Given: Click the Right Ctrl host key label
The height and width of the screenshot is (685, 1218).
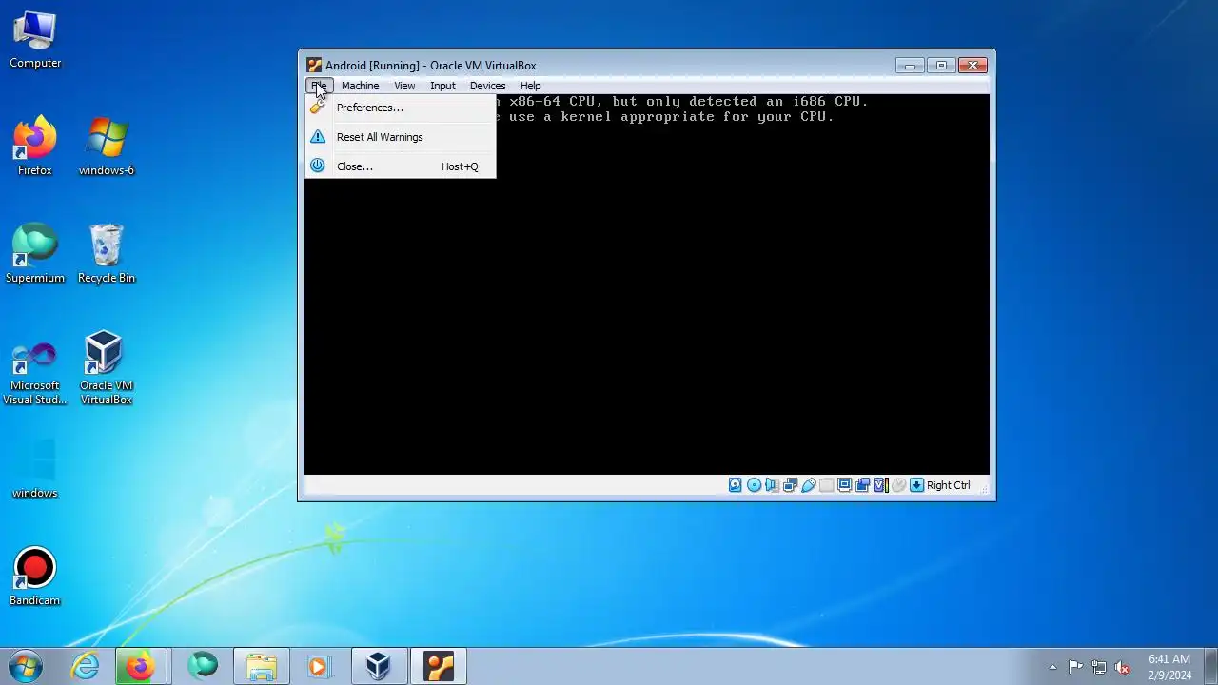Looking at the screenshot, I should tap(949, 485).
